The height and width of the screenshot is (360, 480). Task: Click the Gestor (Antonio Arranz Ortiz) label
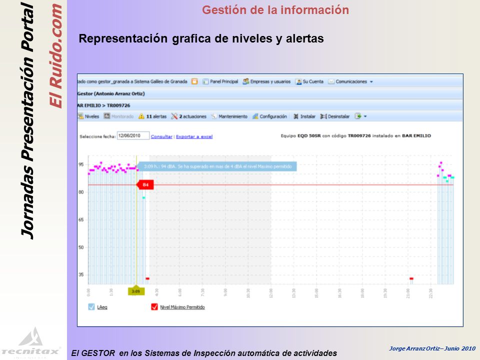(x=111, y=93)
